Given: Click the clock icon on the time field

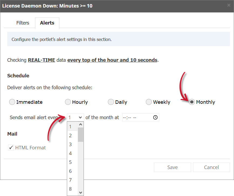Looking at the screenshot, I should coord(155,117).
